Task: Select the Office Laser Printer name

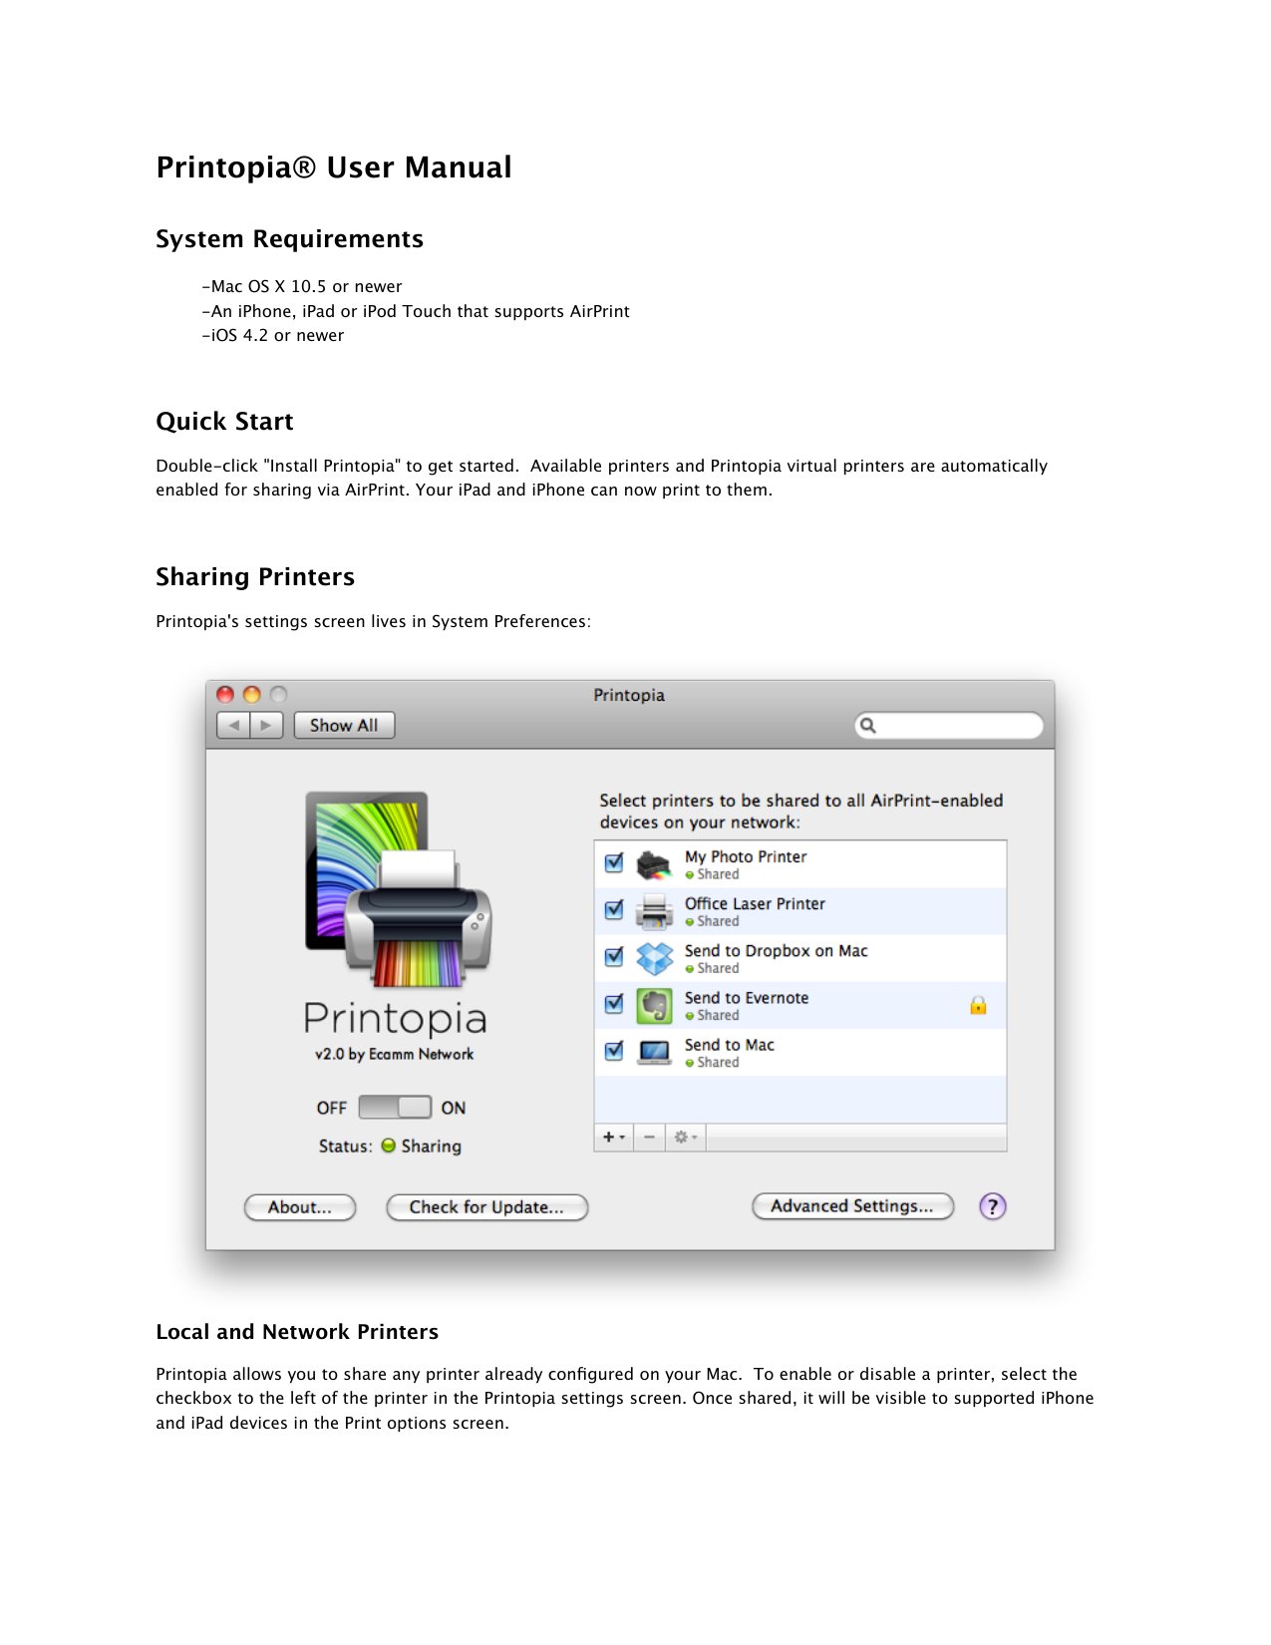Action: 755,903
